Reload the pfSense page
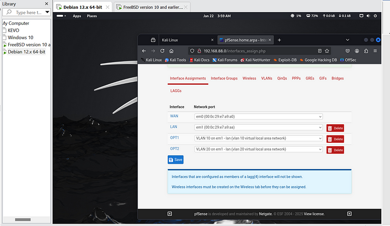Viewport: 390px width, 226px height. coord(162,51)
